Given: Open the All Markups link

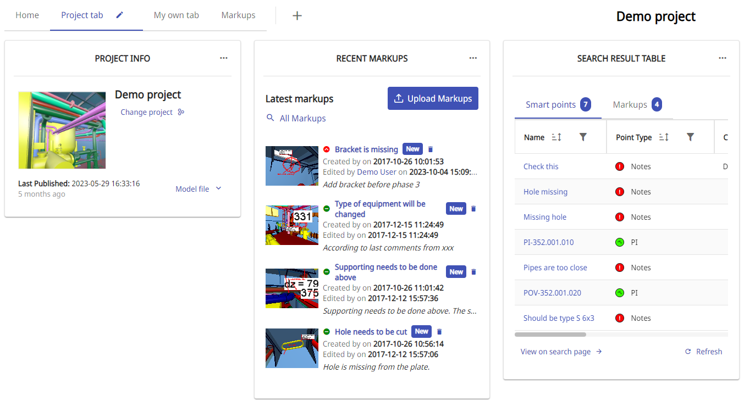Looking at the screenshot, I should coord(302,118).
